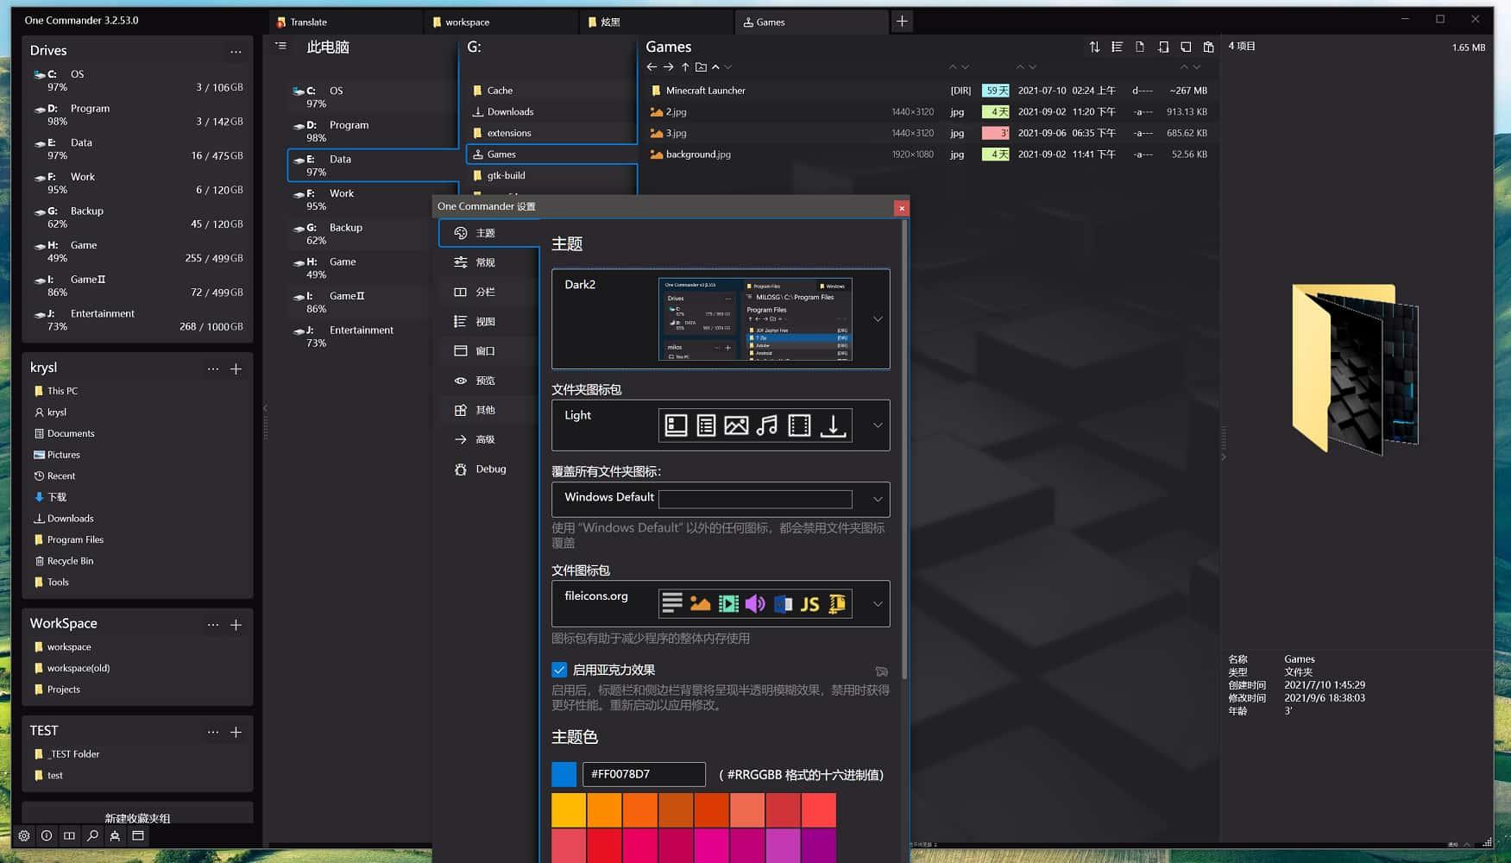This screenshot has height=863, width=1511.
Task: Select the Debug settings category
Action: (x=489, y=469)
